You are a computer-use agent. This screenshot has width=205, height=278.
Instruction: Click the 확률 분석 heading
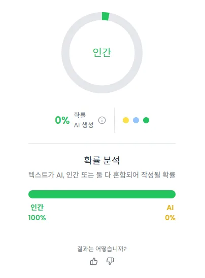(102, 160)
